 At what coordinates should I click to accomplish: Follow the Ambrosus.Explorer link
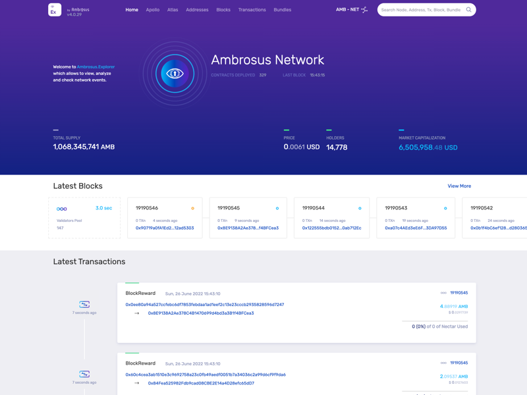point(96,67)
